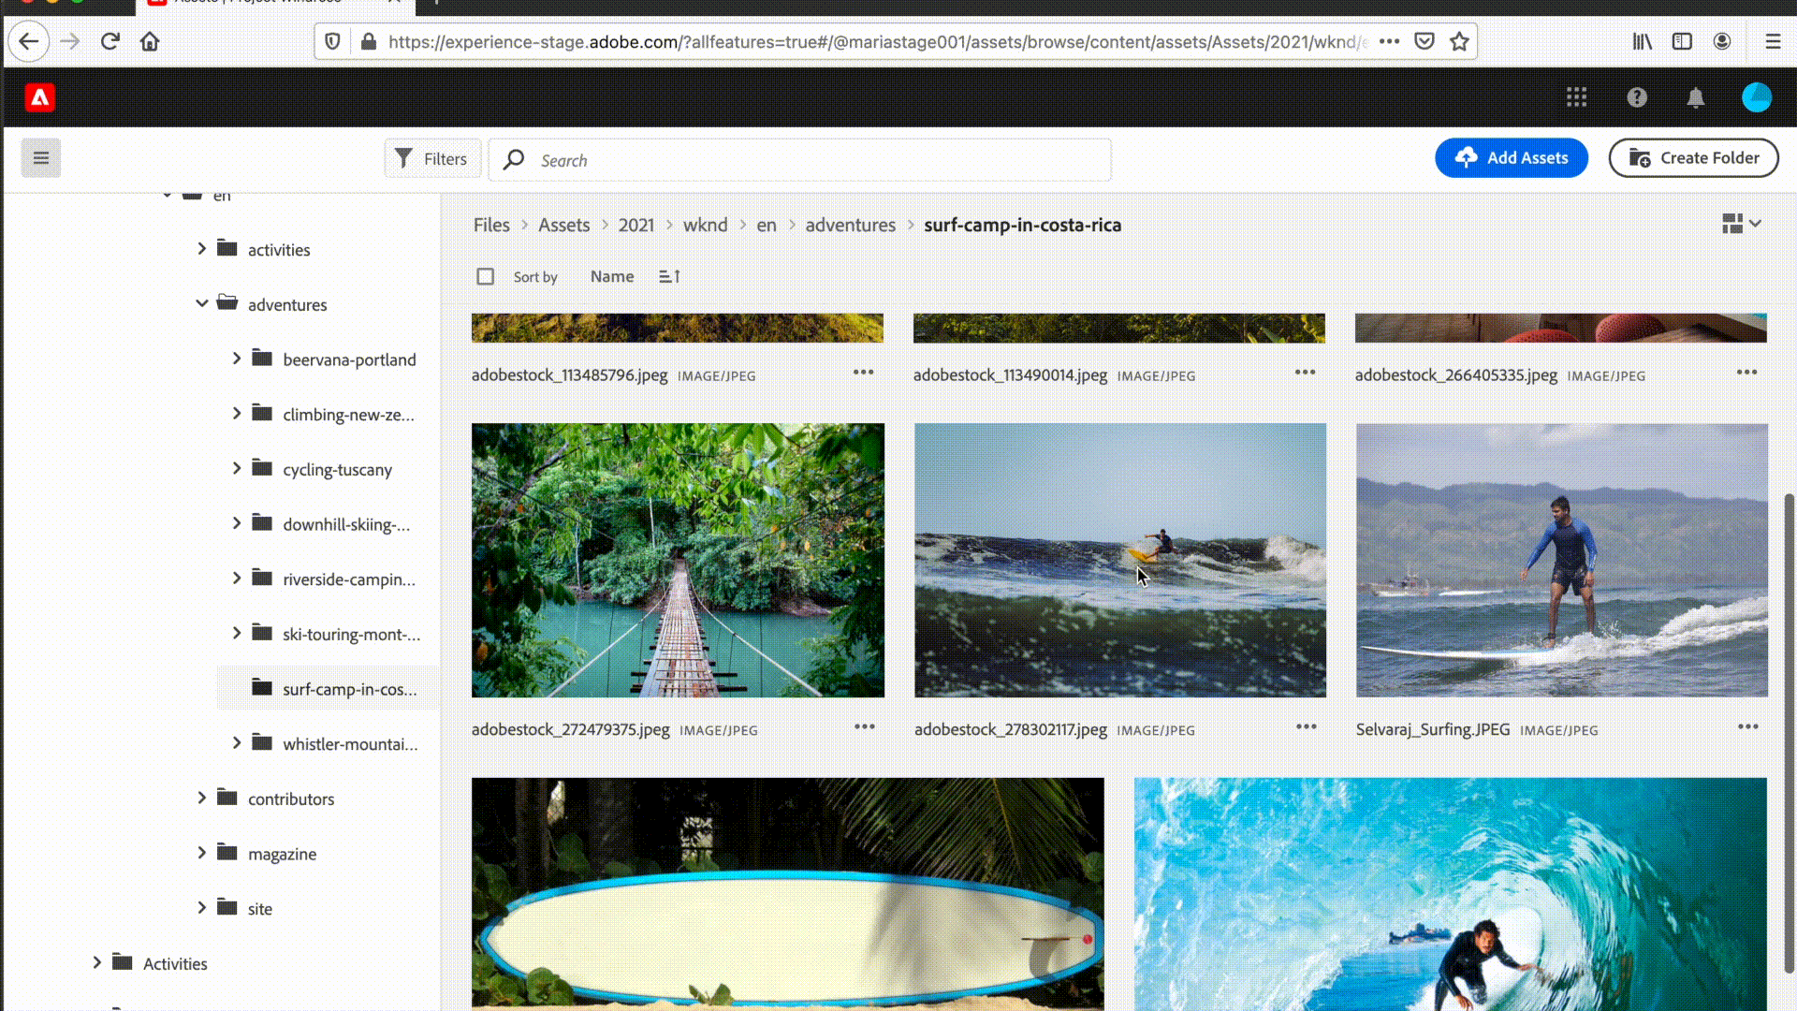Click the Adobe logo home icon

click(x=39, y=97)
